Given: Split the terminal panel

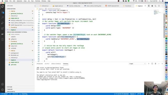Looking at the screenshot, I should (152, 64).
